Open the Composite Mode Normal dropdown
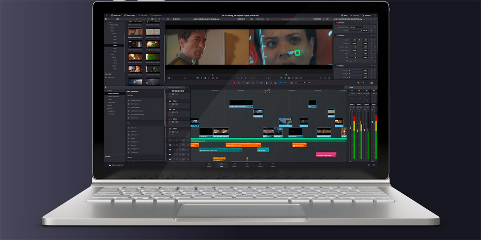Viewport: 481px width, 240px height. pyautogui.click(x=356, y=27)
